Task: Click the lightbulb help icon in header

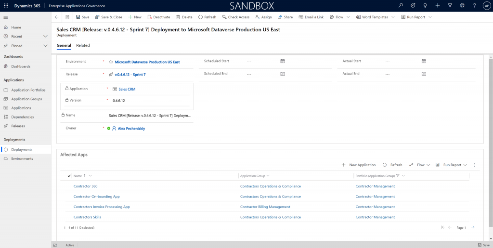Action: (425, 5)
